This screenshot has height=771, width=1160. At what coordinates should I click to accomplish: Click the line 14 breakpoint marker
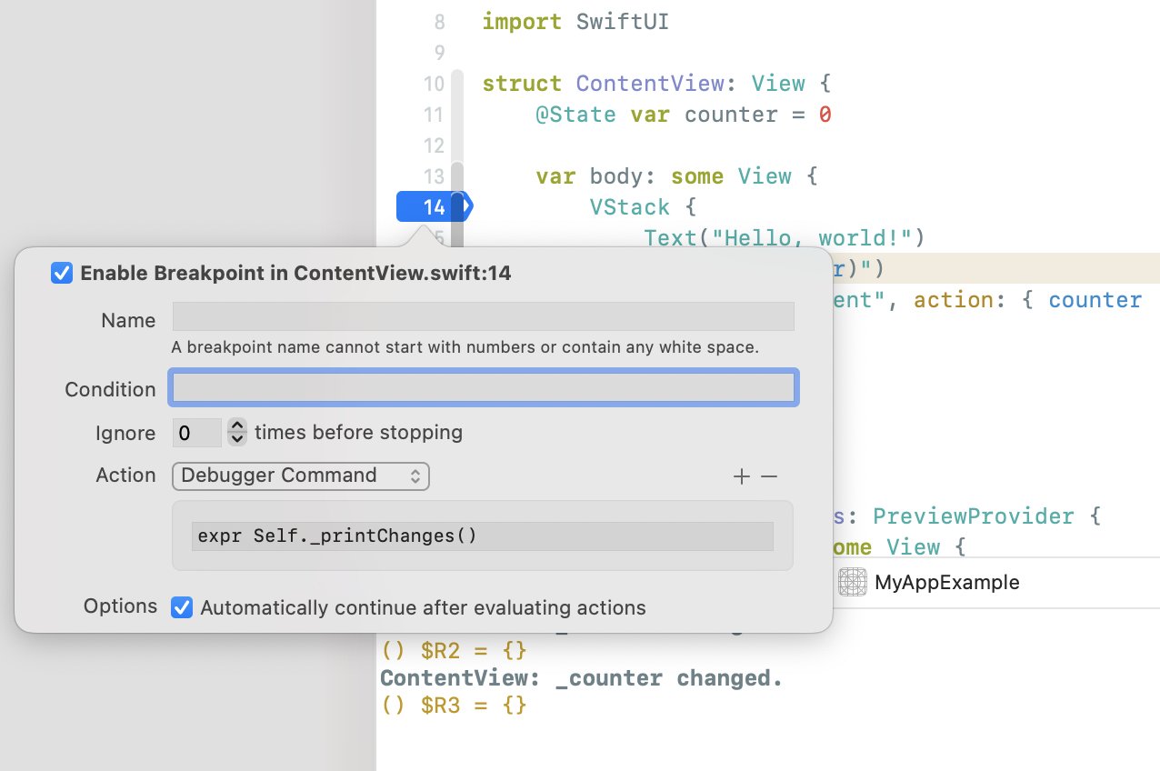(x=433, y=207)
